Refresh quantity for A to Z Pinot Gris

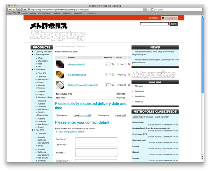[x=113, y=74]
